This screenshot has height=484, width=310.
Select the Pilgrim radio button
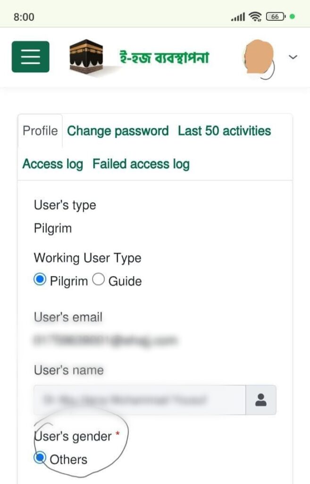40,280
